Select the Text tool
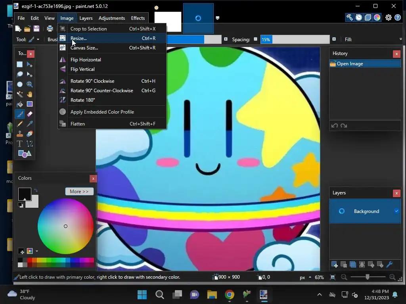Viewport: 406px width, 304px height. pyautogui.click(x=20, y=143)
